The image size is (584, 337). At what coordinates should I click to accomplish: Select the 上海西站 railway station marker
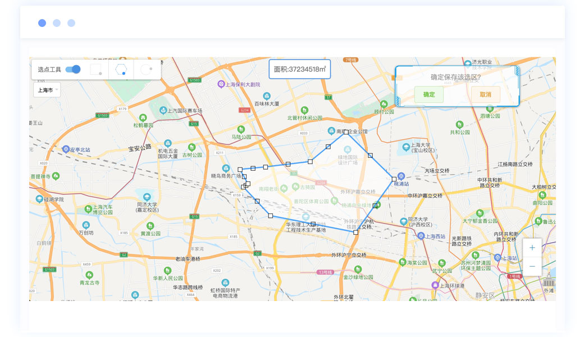pyautogui.click(x=421, y=236)
